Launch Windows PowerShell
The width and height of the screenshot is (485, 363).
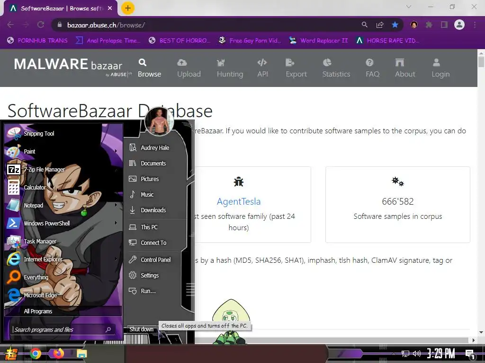[63, 223]
